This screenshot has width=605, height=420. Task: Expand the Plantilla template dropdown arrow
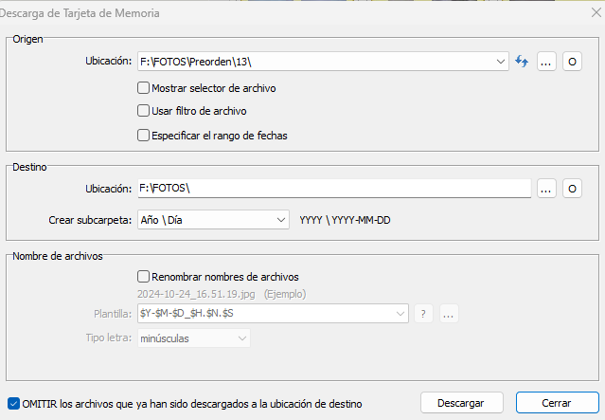pos(400,314)
